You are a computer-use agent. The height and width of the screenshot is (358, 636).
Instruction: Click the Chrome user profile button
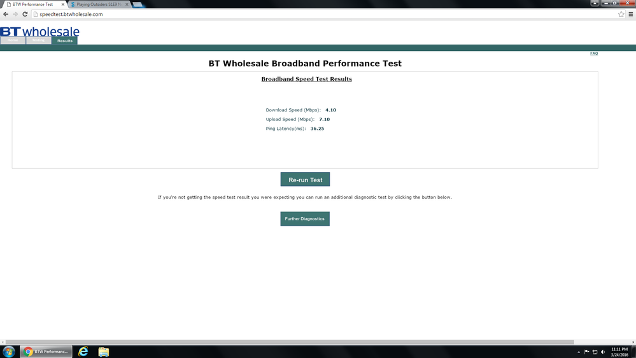595,3
